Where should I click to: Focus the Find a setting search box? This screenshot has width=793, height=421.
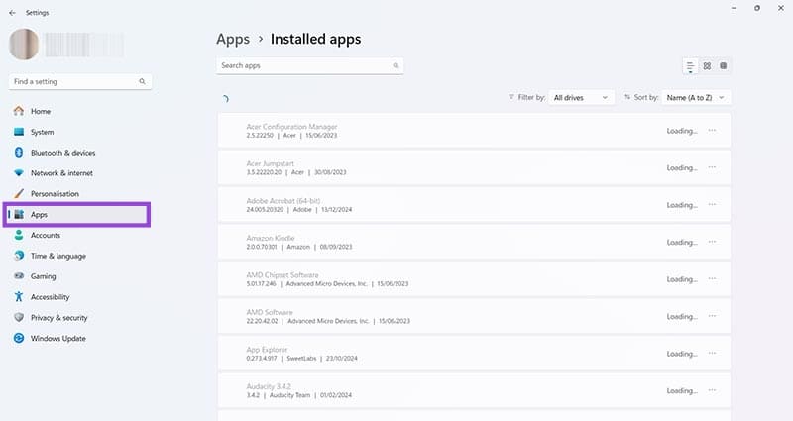click(x=80, y=81)
